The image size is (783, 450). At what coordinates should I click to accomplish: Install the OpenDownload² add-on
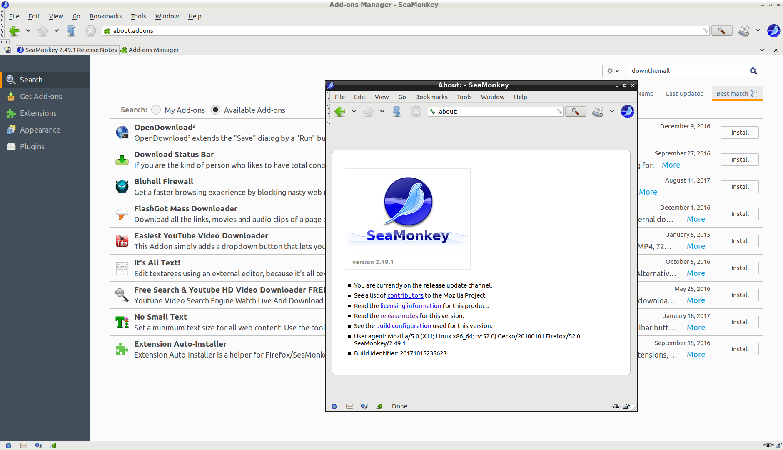[740, 132]
